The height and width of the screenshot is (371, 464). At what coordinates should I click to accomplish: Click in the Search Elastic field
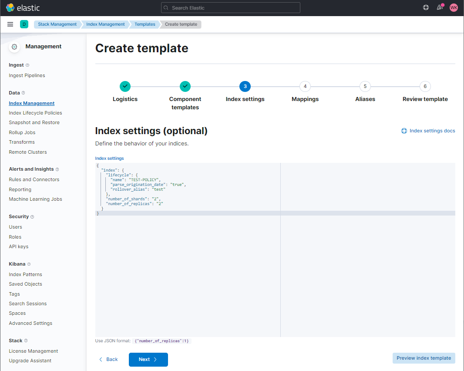pyautogui.click(x=231, y=8)
